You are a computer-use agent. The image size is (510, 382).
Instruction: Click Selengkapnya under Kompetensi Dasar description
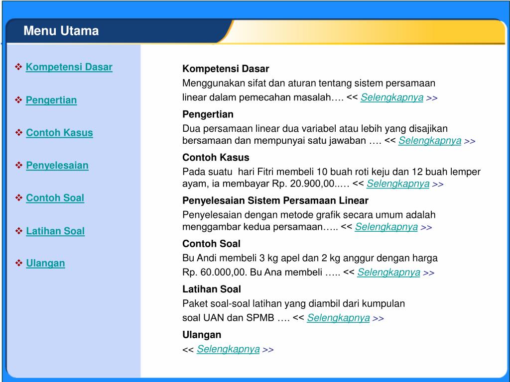pos(392,97)
